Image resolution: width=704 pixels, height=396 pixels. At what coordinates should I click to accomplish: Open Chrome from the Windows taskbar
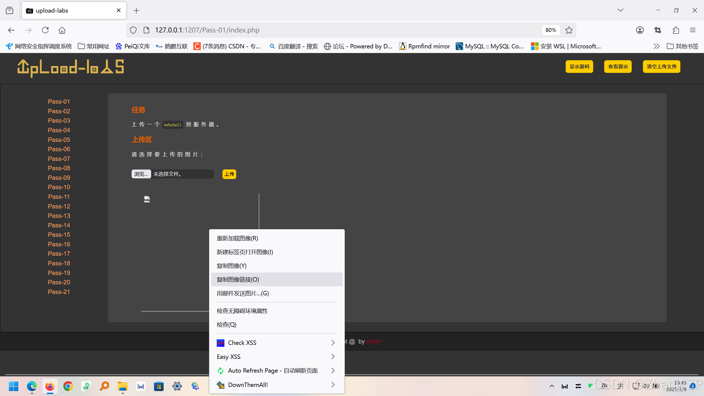point(68,386)
